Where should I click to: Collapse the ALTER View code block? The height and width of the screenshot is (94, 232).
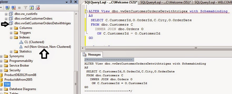[x=86, y=11]
